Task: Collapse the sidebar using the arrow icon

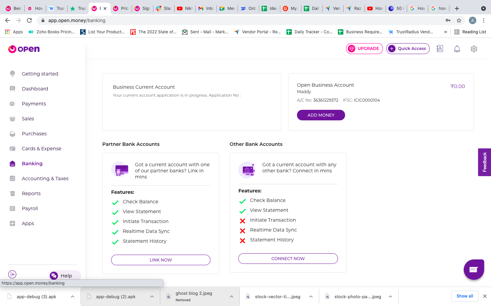Action: (12, 274)
